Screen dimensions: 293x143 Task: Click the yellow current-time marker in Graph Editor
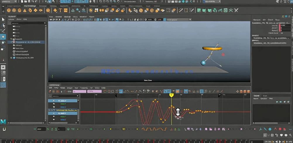click(172, 95)
